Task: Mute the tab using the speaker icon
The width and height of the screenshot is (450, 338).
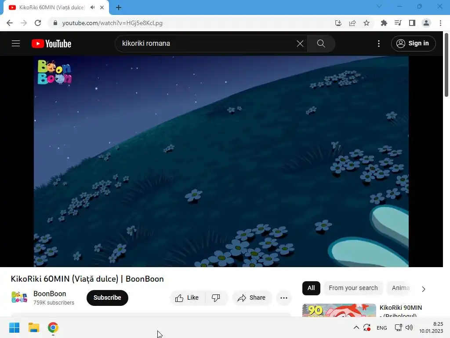Action: coord(92,7)
